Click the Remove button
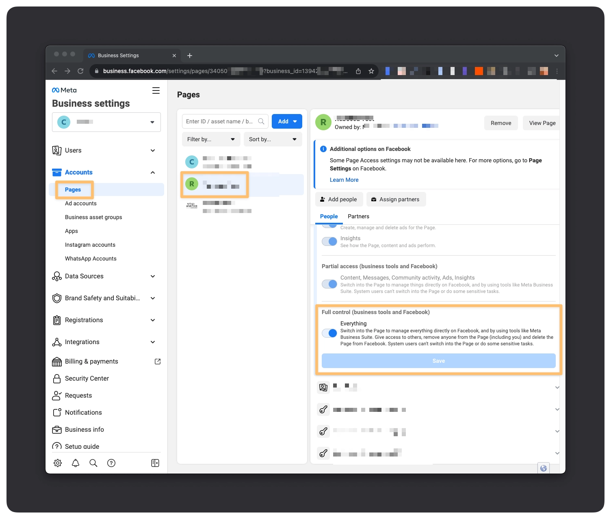This screenshot has width=611, height=519. tap(501, 123)
